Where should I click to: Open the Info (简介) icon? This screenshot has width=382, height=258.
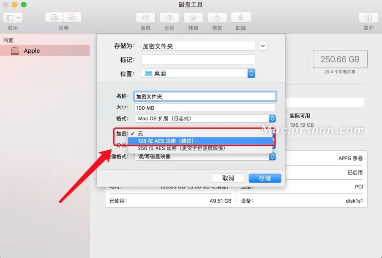pos(368,18)
